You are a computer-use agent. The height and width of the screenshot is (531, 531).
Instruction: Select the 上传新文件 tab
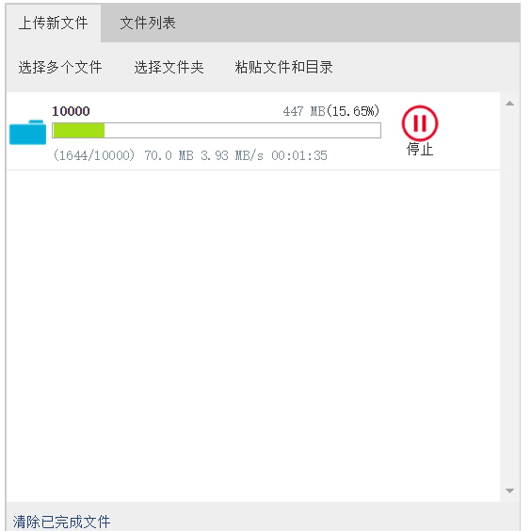tap(53, 23)
